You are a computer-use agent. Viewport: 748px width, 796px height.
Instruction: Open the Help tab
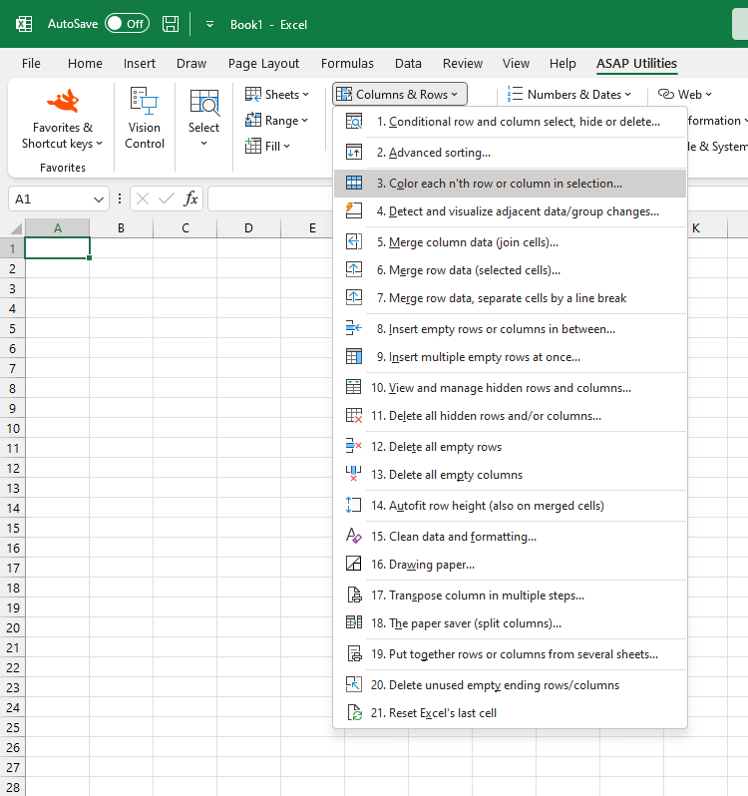click(562, 64)
